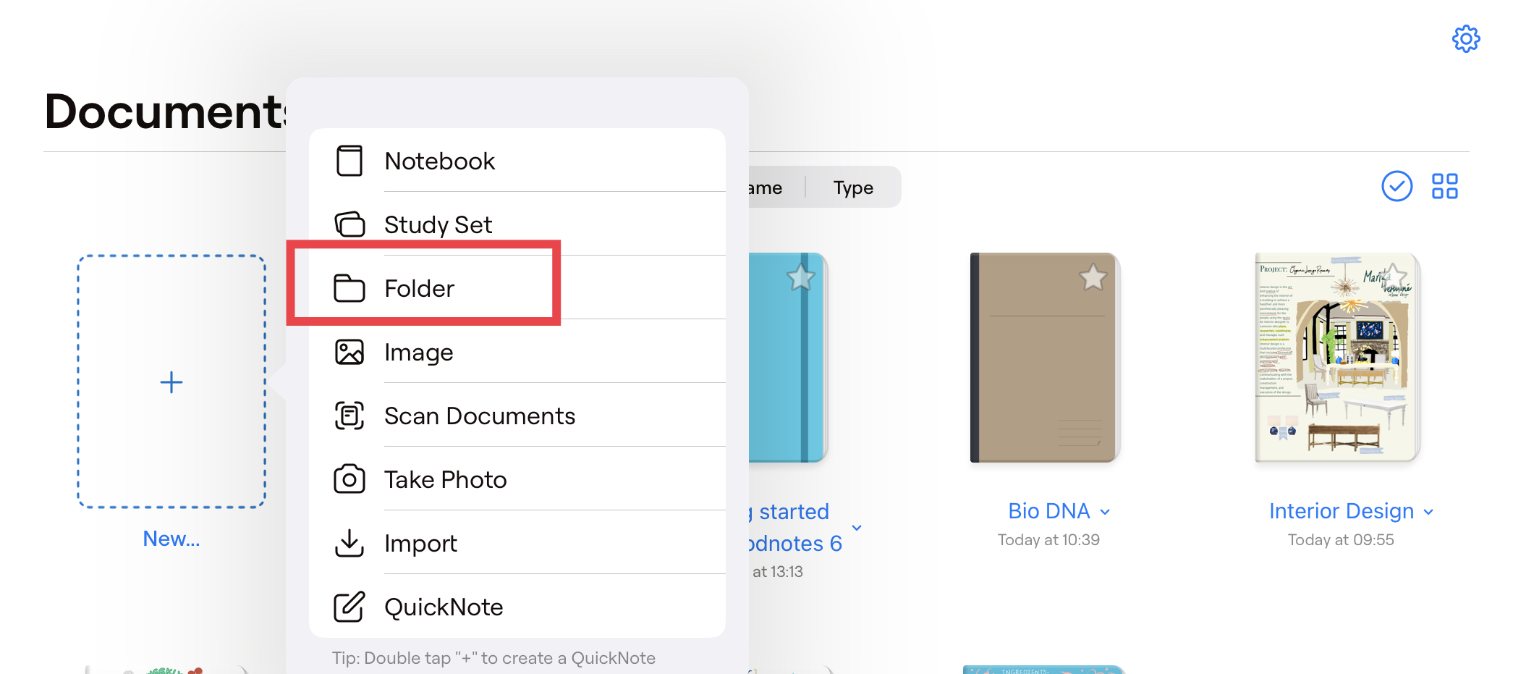Open the Documents heading
The height and width of the screenshot is (674, 1513).
[x=163, y=110]
